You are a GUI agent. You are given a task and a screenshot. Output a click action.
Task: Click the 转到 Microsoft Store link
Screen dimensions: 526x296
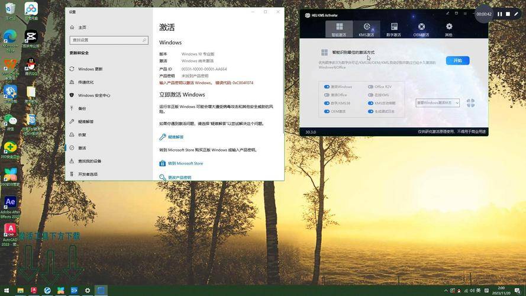tap(185, 163)
